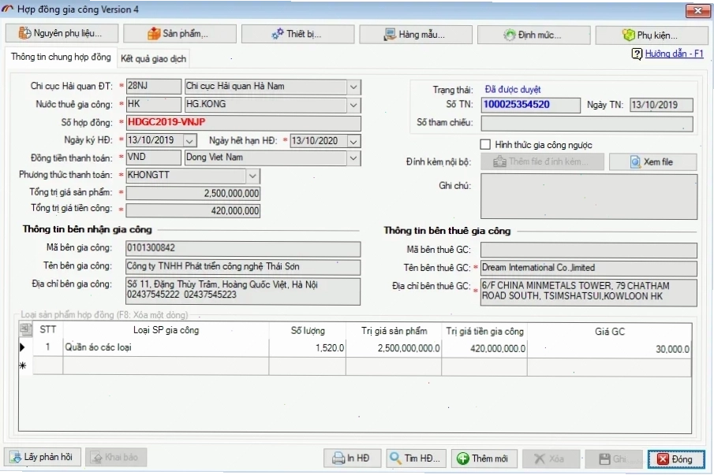Open the Ngày hết hạn HĐ date picker

[353, 141]
